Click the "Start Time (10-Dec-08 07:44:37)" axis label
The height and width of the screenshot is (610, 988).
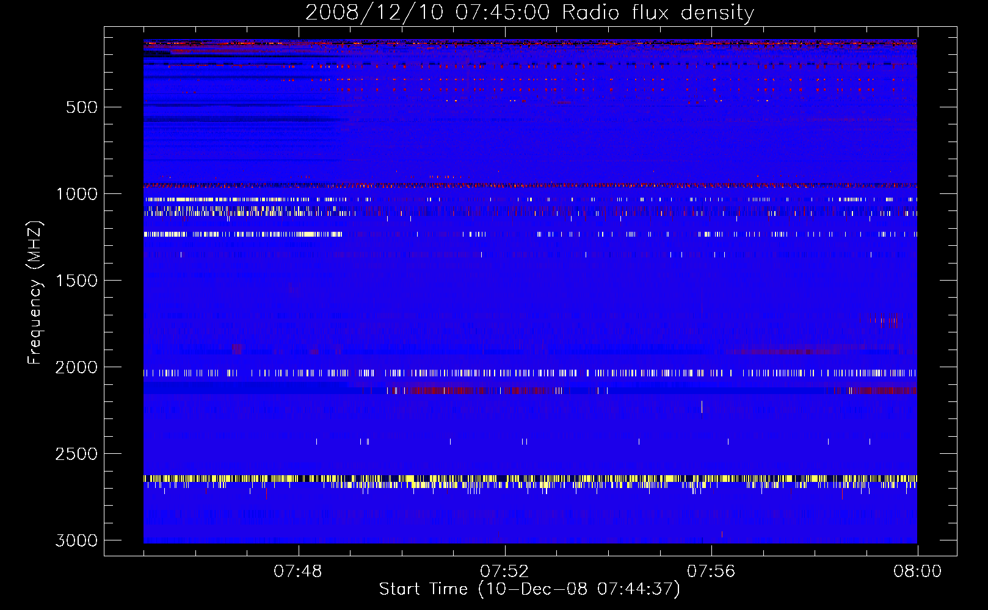point(529,589)
